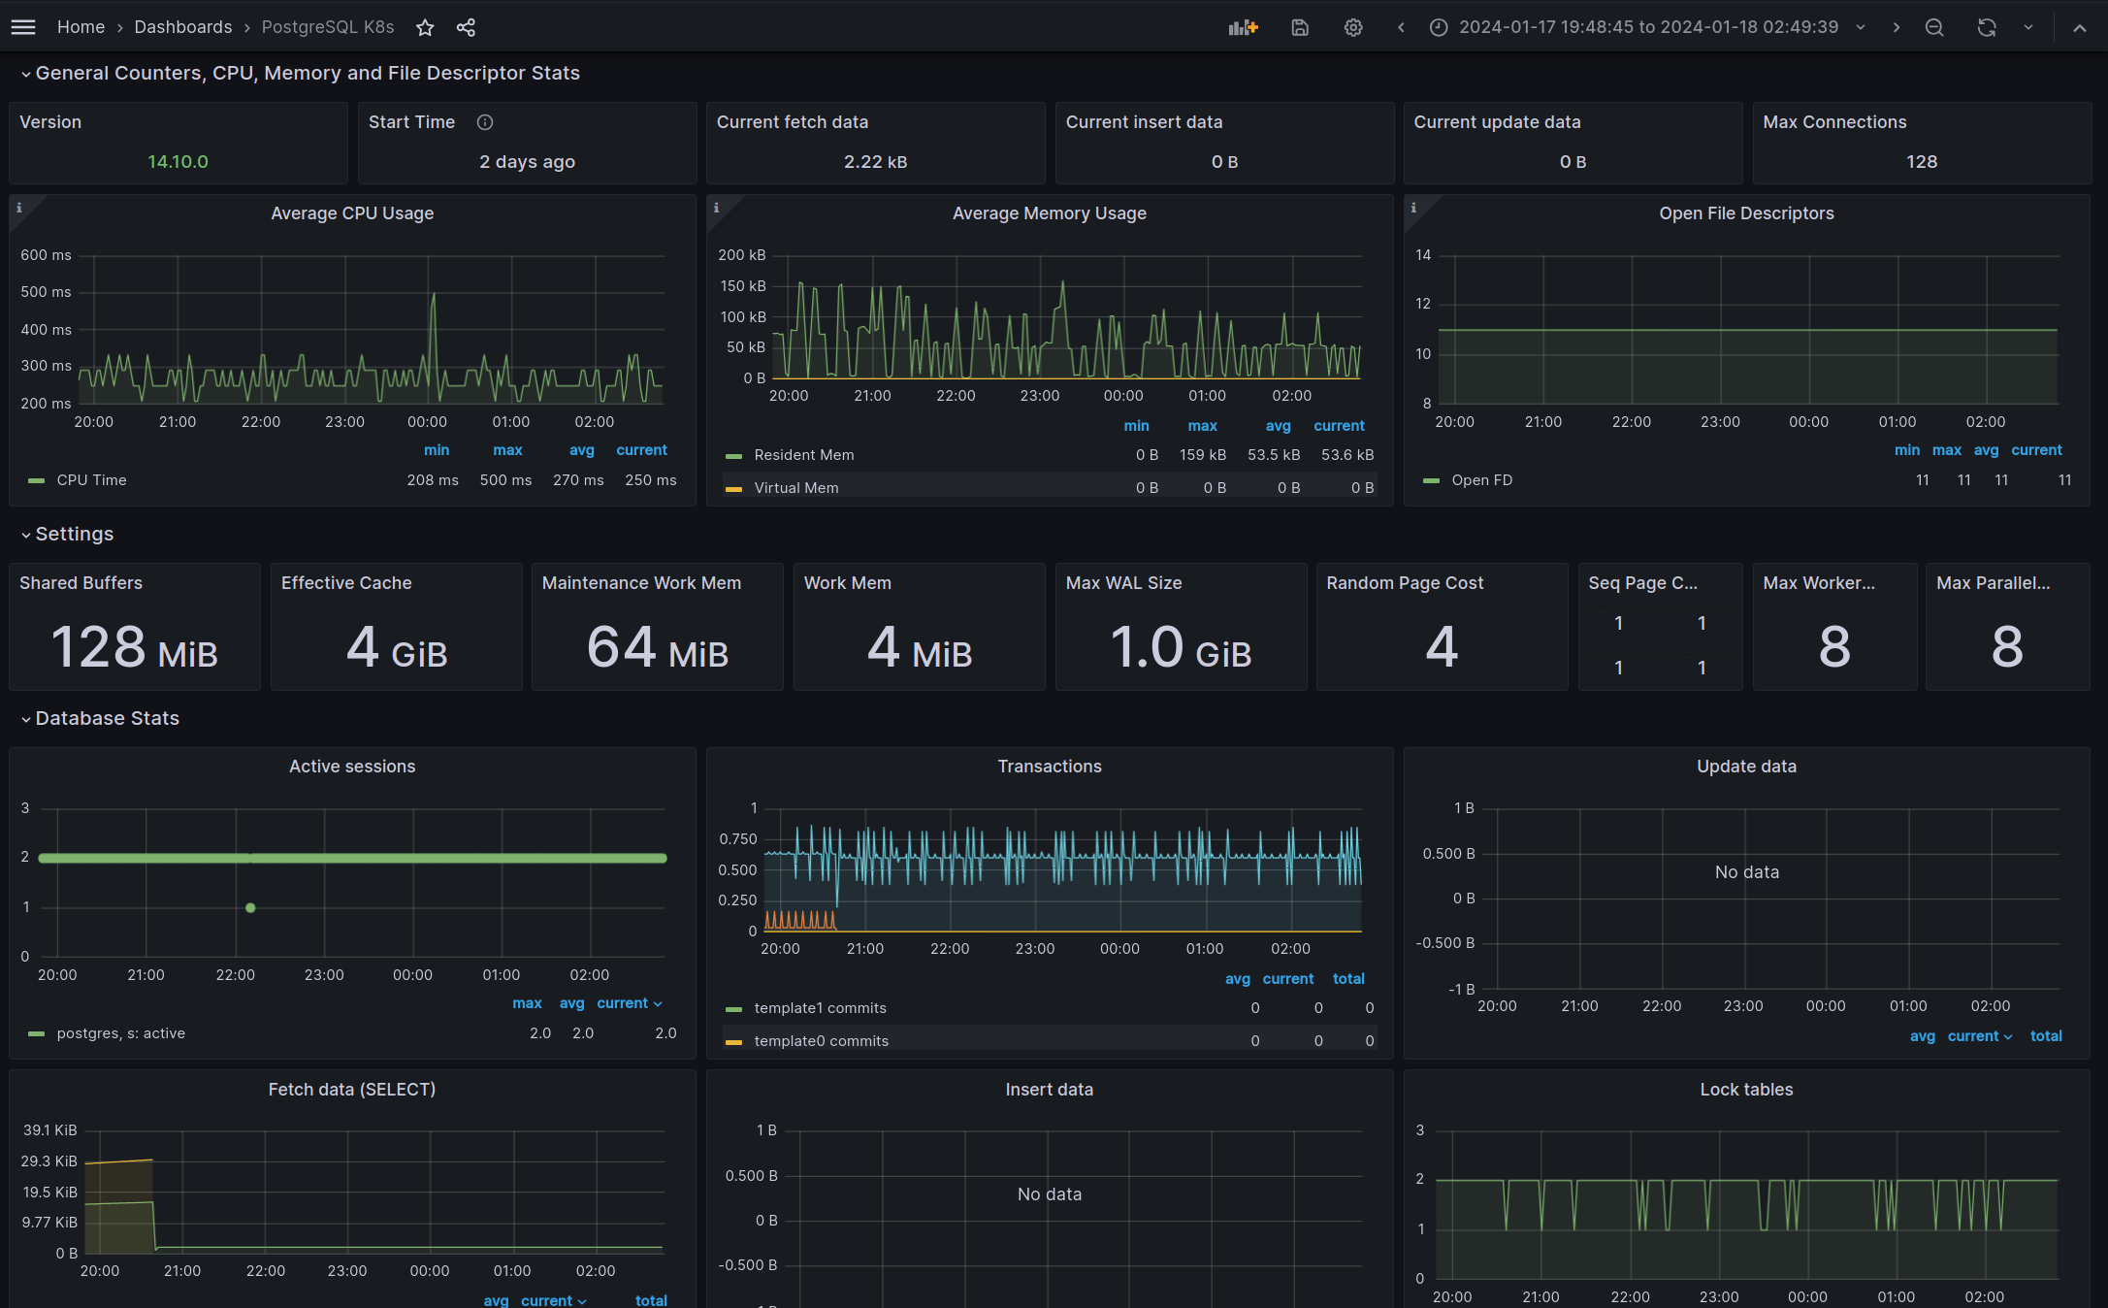Open Dashboards breadcrumb link

point(182,27)
